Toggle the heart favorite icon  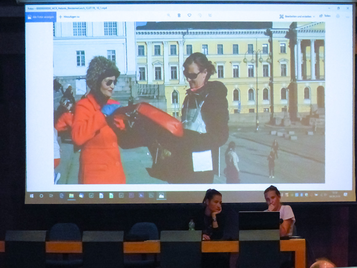(189, 15)
